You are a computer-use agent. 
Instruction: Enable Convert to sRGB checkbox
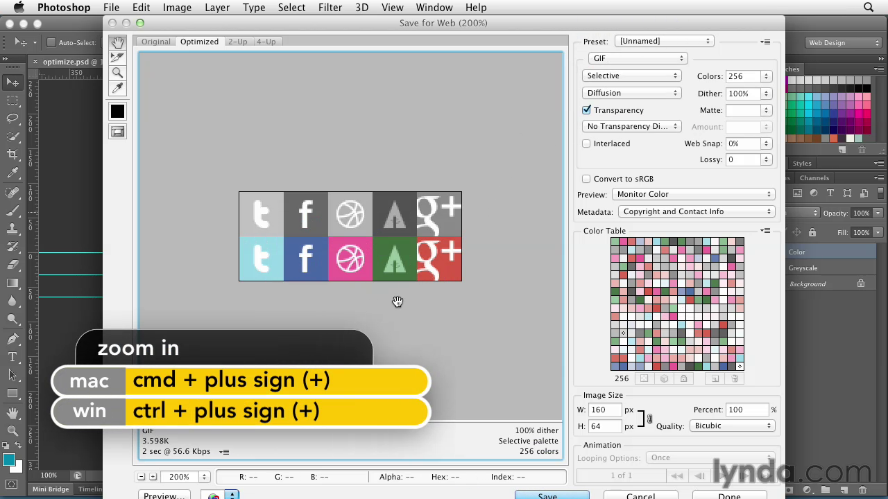(586, 179)
